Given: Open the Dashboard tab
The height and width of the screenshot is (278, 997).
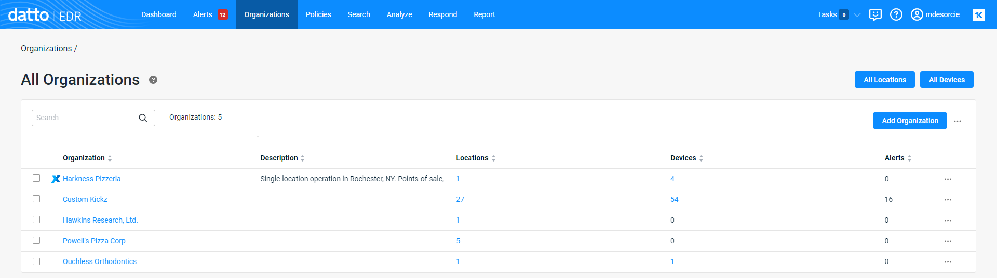Looking at the screenshot, I should 159,14.
